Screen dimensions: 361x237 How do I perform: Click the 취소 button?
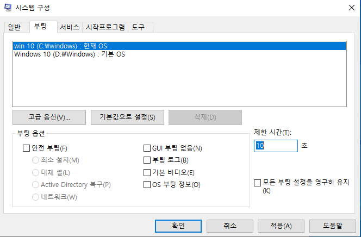coord(230,226)
